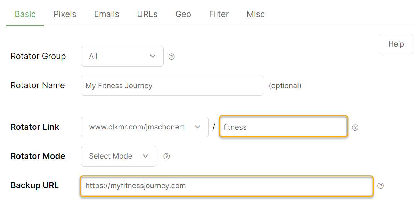This screenshot has height=202, width=416.
Task: Click the rotator link slug field containing fitness
Action: 283,126
